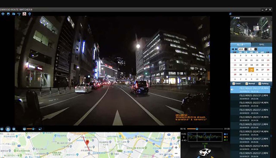Select FILE190925-202537-M.MP4 entry
Image resolution: width=276 pixels, height=158 pixels.
point(250,147)
